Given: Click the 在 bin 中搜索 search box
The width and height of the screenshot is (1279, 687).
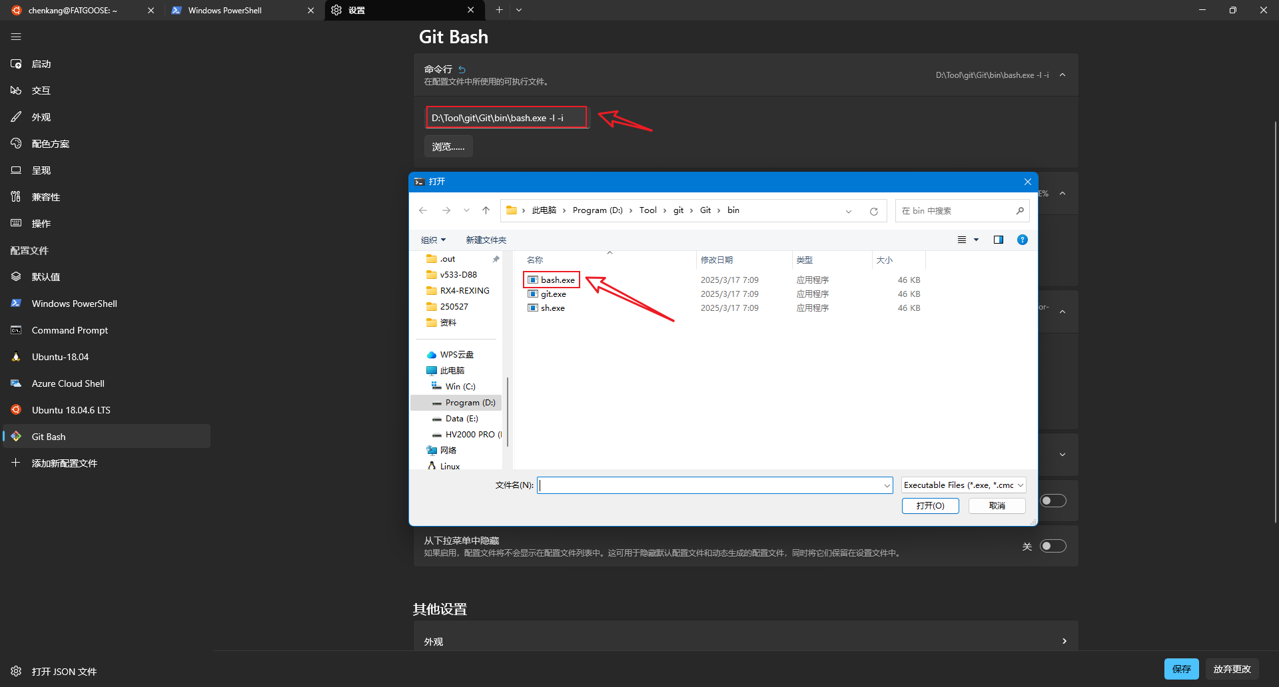Looking at the screenshot, I should coord(961,211).
